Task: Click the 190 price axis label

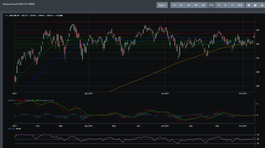Action: click(257, 86)
